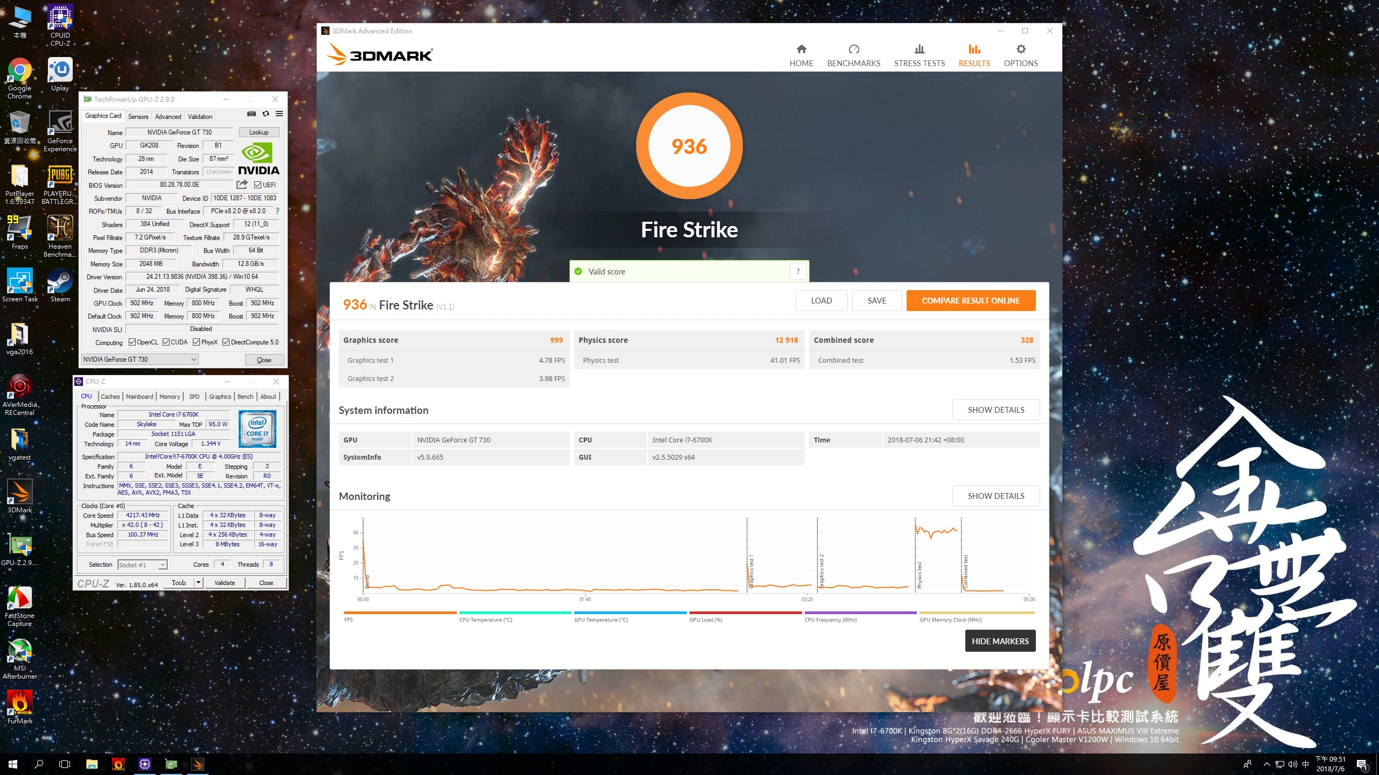Click the GPU-Z refresh icon
Screen dimensions: 1379x775
click(x=266, y=114)
